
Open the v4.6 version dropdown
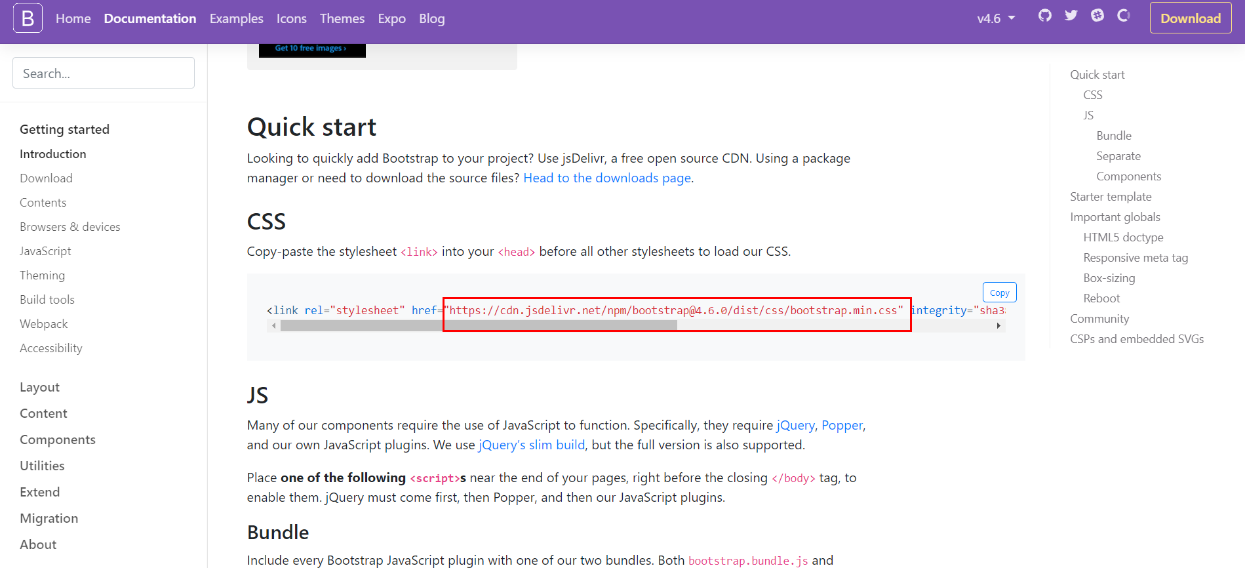pos(996,18)
